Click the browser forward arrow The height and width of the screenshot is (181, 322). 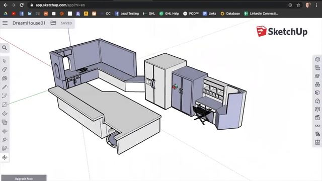pos(14,5)
